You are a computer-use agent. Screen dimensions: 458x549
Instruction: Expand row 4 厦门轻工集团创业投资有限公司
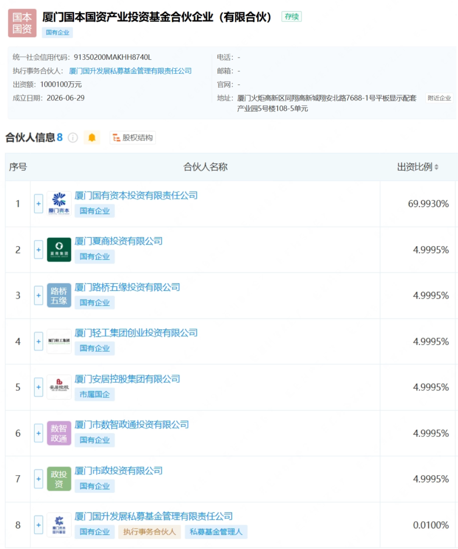(39, 342)
